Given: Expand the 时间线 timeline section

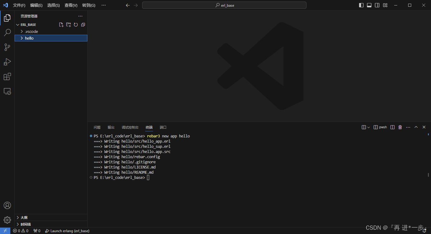Looking at the screenshot, I should click(x=51, y=224).
